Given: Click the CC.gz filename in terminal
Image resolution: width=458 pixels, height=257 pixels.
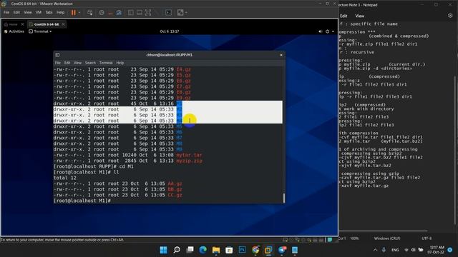Looking at the screenshot, I should pos(175,195).
